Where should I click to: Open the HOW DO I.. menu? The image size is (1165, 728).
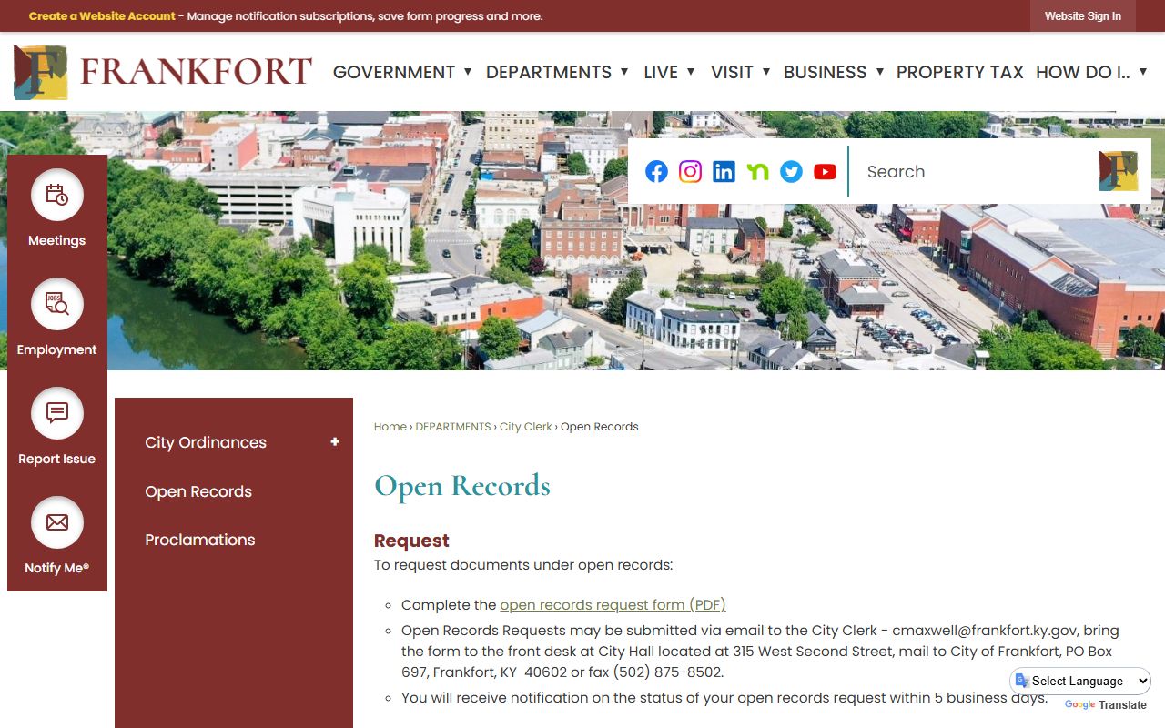1083,72
